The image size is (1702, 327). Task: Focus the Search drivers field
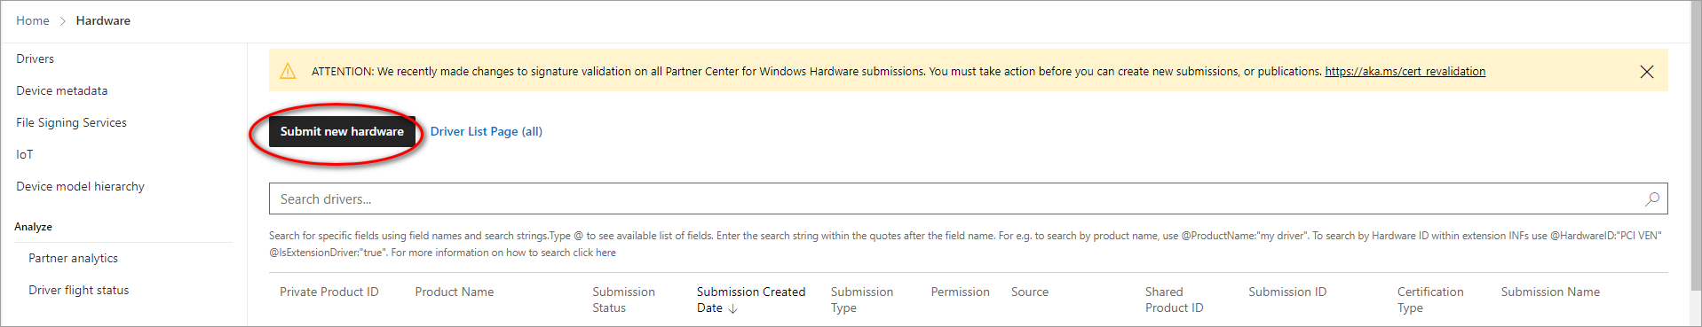pos(968,199)
